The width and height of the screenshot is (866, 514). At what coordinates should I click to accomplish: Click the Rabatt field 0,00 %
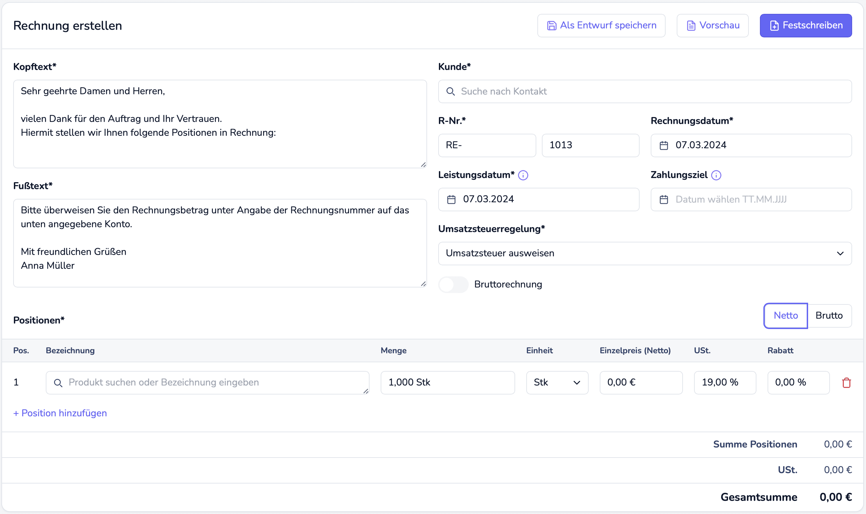tap(798, 383)
